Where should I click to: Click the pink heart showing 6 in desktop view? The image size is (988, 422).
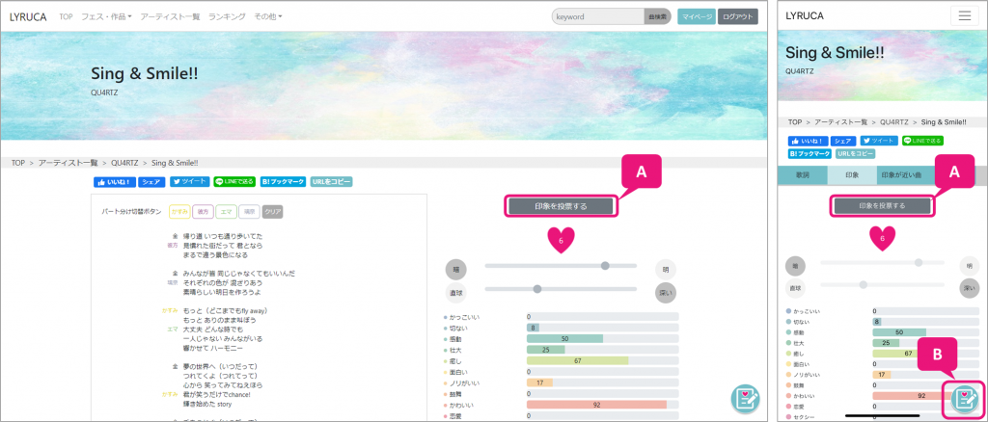pyautogui.click(x=561, y=239)
